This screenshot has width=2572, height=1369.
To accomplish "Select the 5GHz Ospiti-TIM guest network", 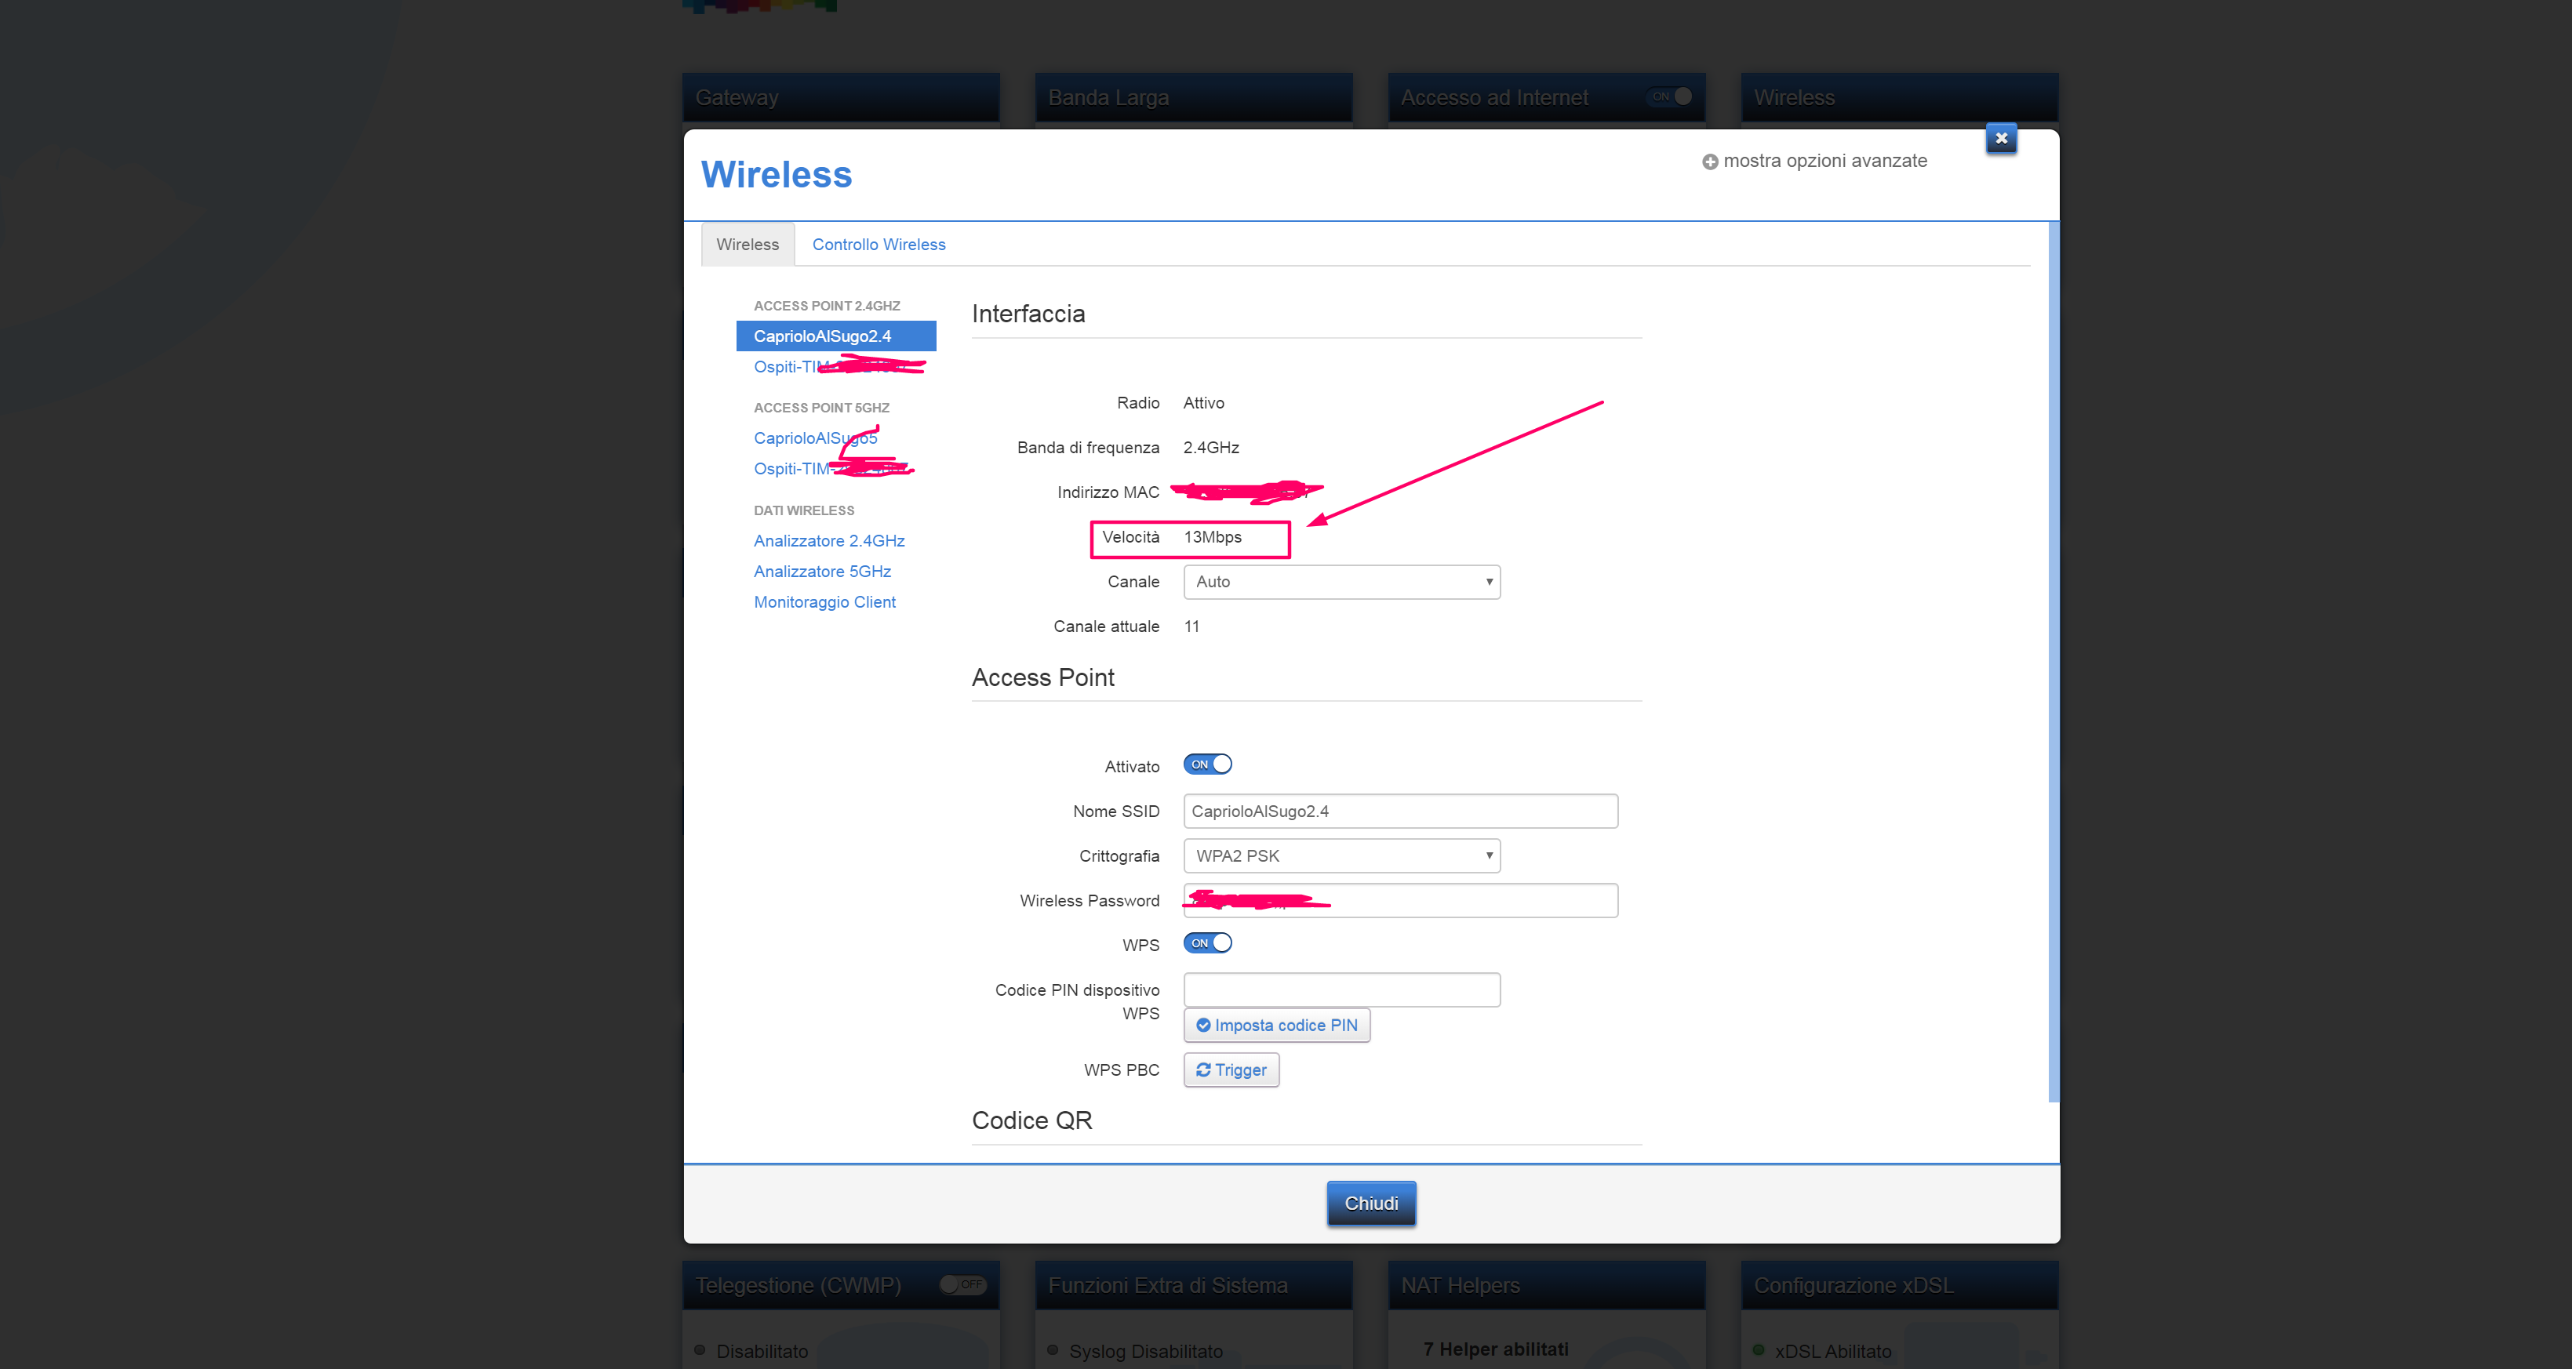I will click(x=831, y=469).
